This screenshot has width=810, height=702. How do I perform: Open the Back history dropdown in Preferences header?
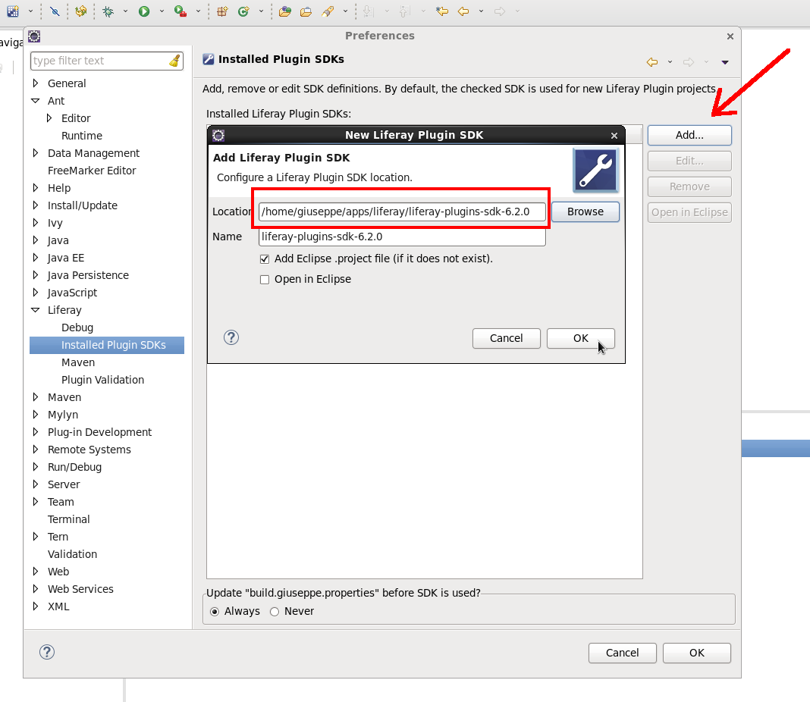click(x=670, y=62)
